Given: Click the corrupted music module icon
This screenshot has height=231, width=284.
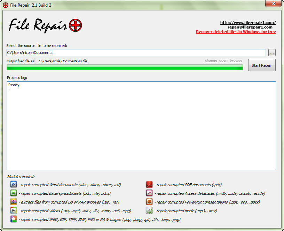Looking at the screenshot, I should tap(149, 210).
